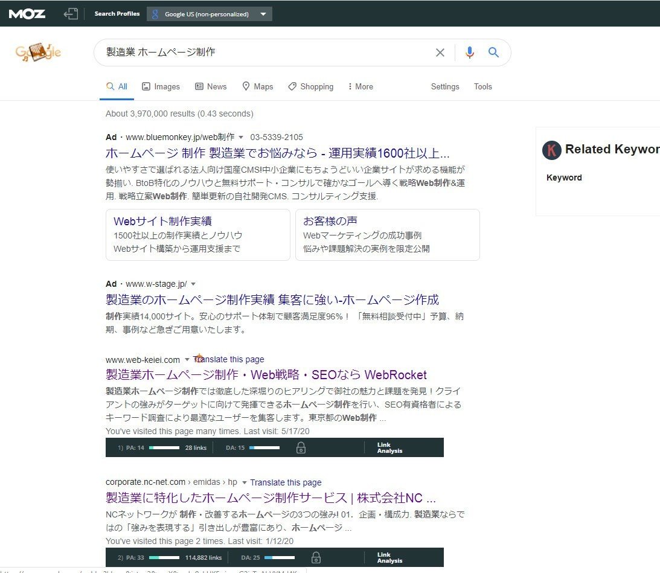The image size is (660, 573).
Task: Click 'Translate this page' for corporate.nc-net.com
Action: [x=286, y=482]
